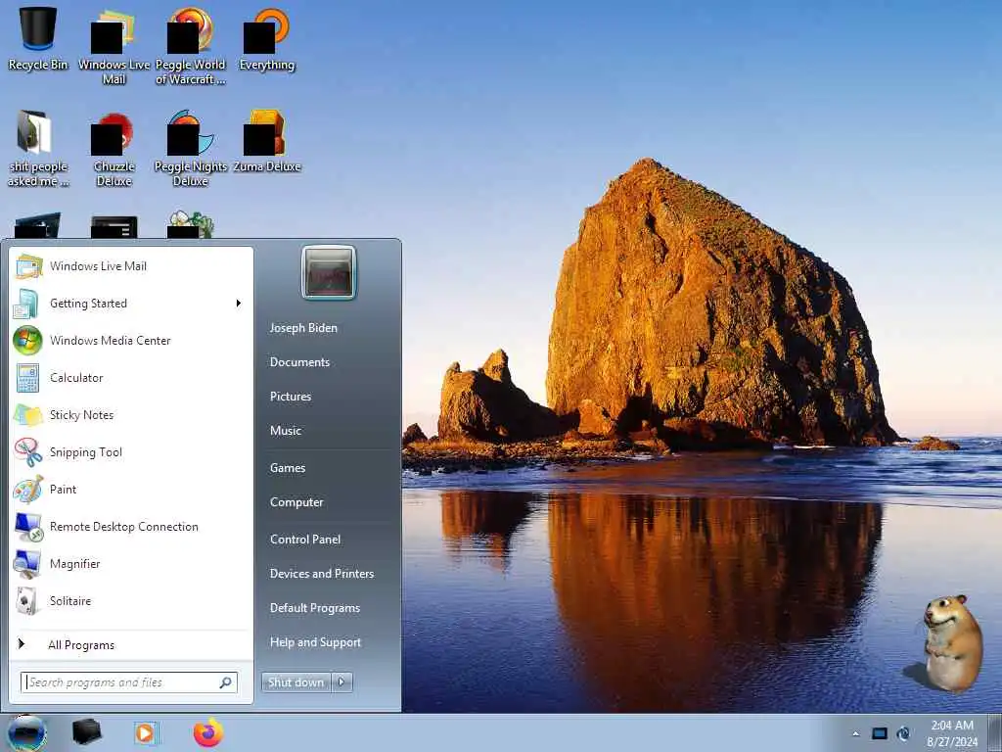The height and width of the screenshot is (752, 1002).
Task: Open Music from the Start menu
Action: click(x=286, y=431)
